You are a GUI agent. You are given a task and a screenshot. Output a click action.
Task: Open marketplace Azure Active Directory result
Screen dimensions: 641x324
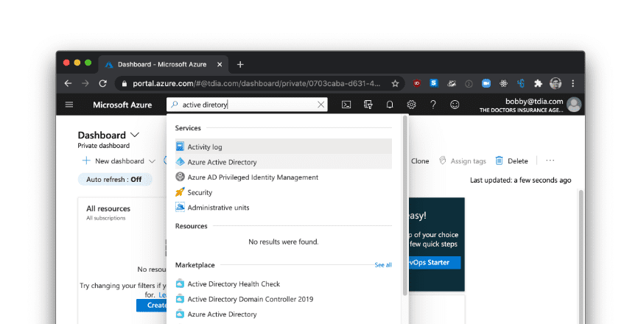click(284, 314)
